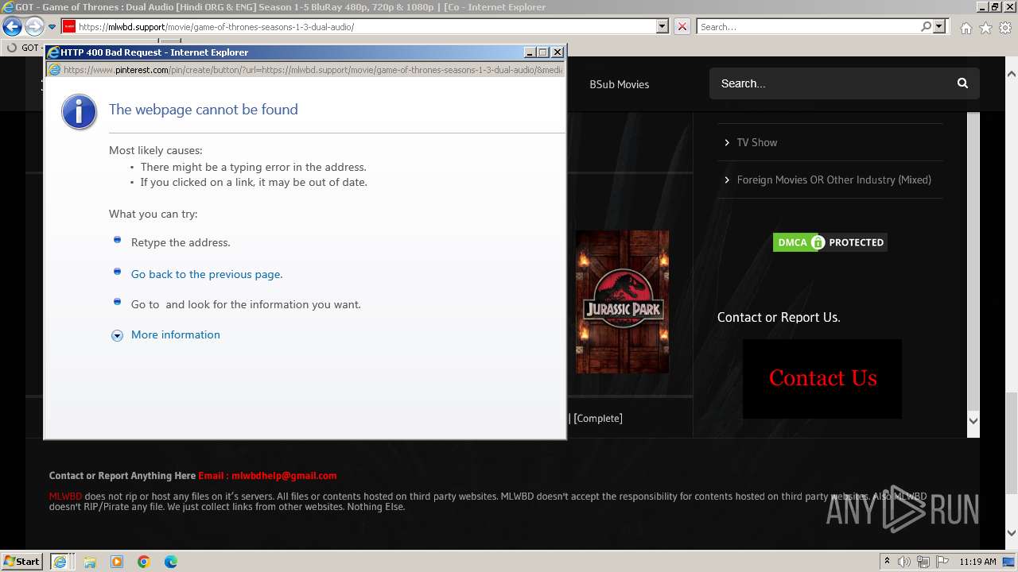Click the Action Center flag tray icon

942,562
